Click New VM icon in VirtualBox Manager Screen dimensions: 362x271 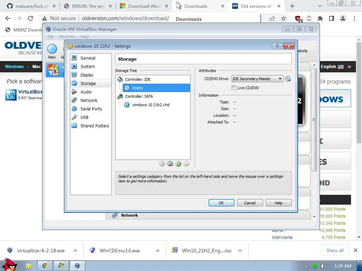(52, 51)
